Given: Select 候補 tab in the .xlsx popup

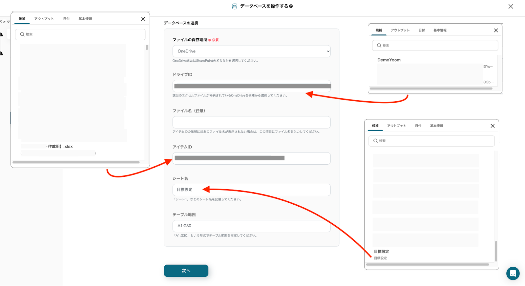Looking at the screenshot, I should pyautogui.click(x=22, y=19).
